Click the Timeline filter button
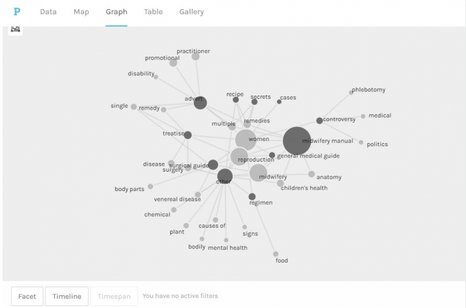This screenshot has width=466, height=308. click(67, 296)
